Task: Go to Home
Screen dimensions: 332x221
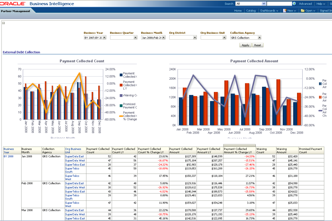Action: pyautogui.click(x=238, y=10)
